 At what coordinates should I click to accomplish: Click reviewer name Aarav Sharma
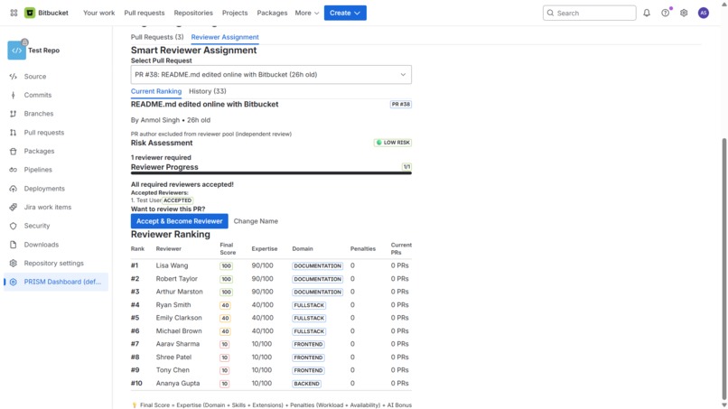(x=178, y=344)
